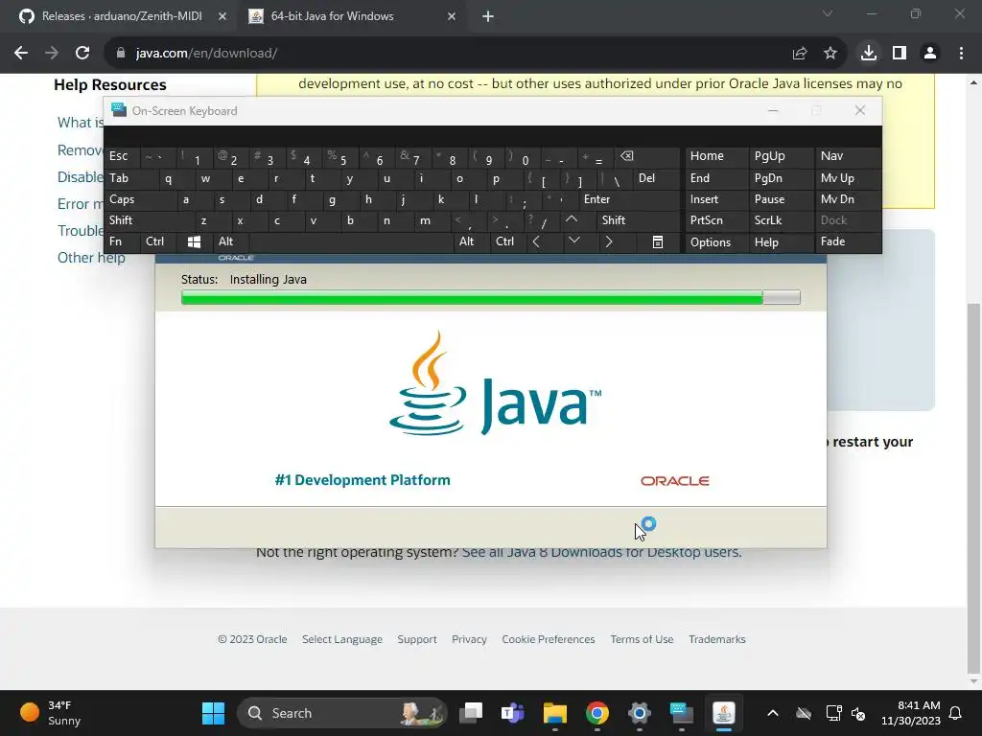This screenshot has width=982, height=736.
Task: Reload the java.com download page
Action: pos(82,54)
